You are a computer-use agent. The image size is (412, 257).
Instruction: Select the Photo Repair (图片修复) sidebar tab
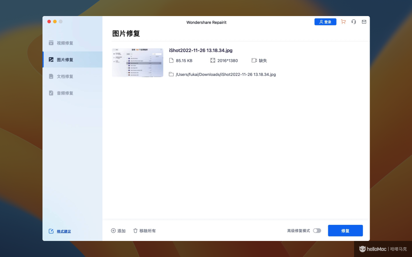(72, 59)
